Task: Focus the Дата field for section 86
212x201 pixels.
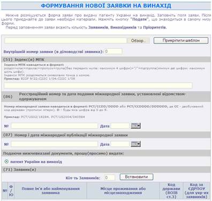Action: tap(120, 126)
